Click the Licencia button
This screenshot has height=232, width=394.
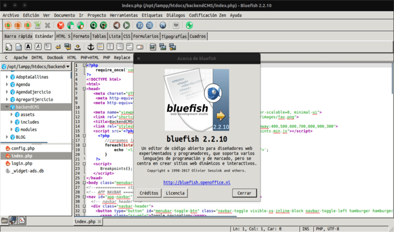pos(175,193)
